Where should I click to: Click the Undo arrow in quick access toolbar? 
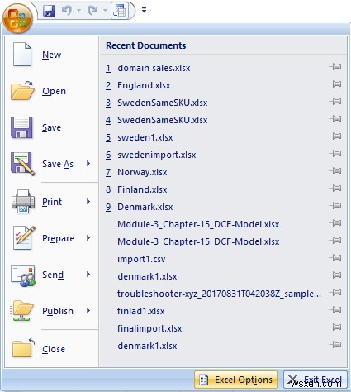pyautogui.click(x=67, y=11)
